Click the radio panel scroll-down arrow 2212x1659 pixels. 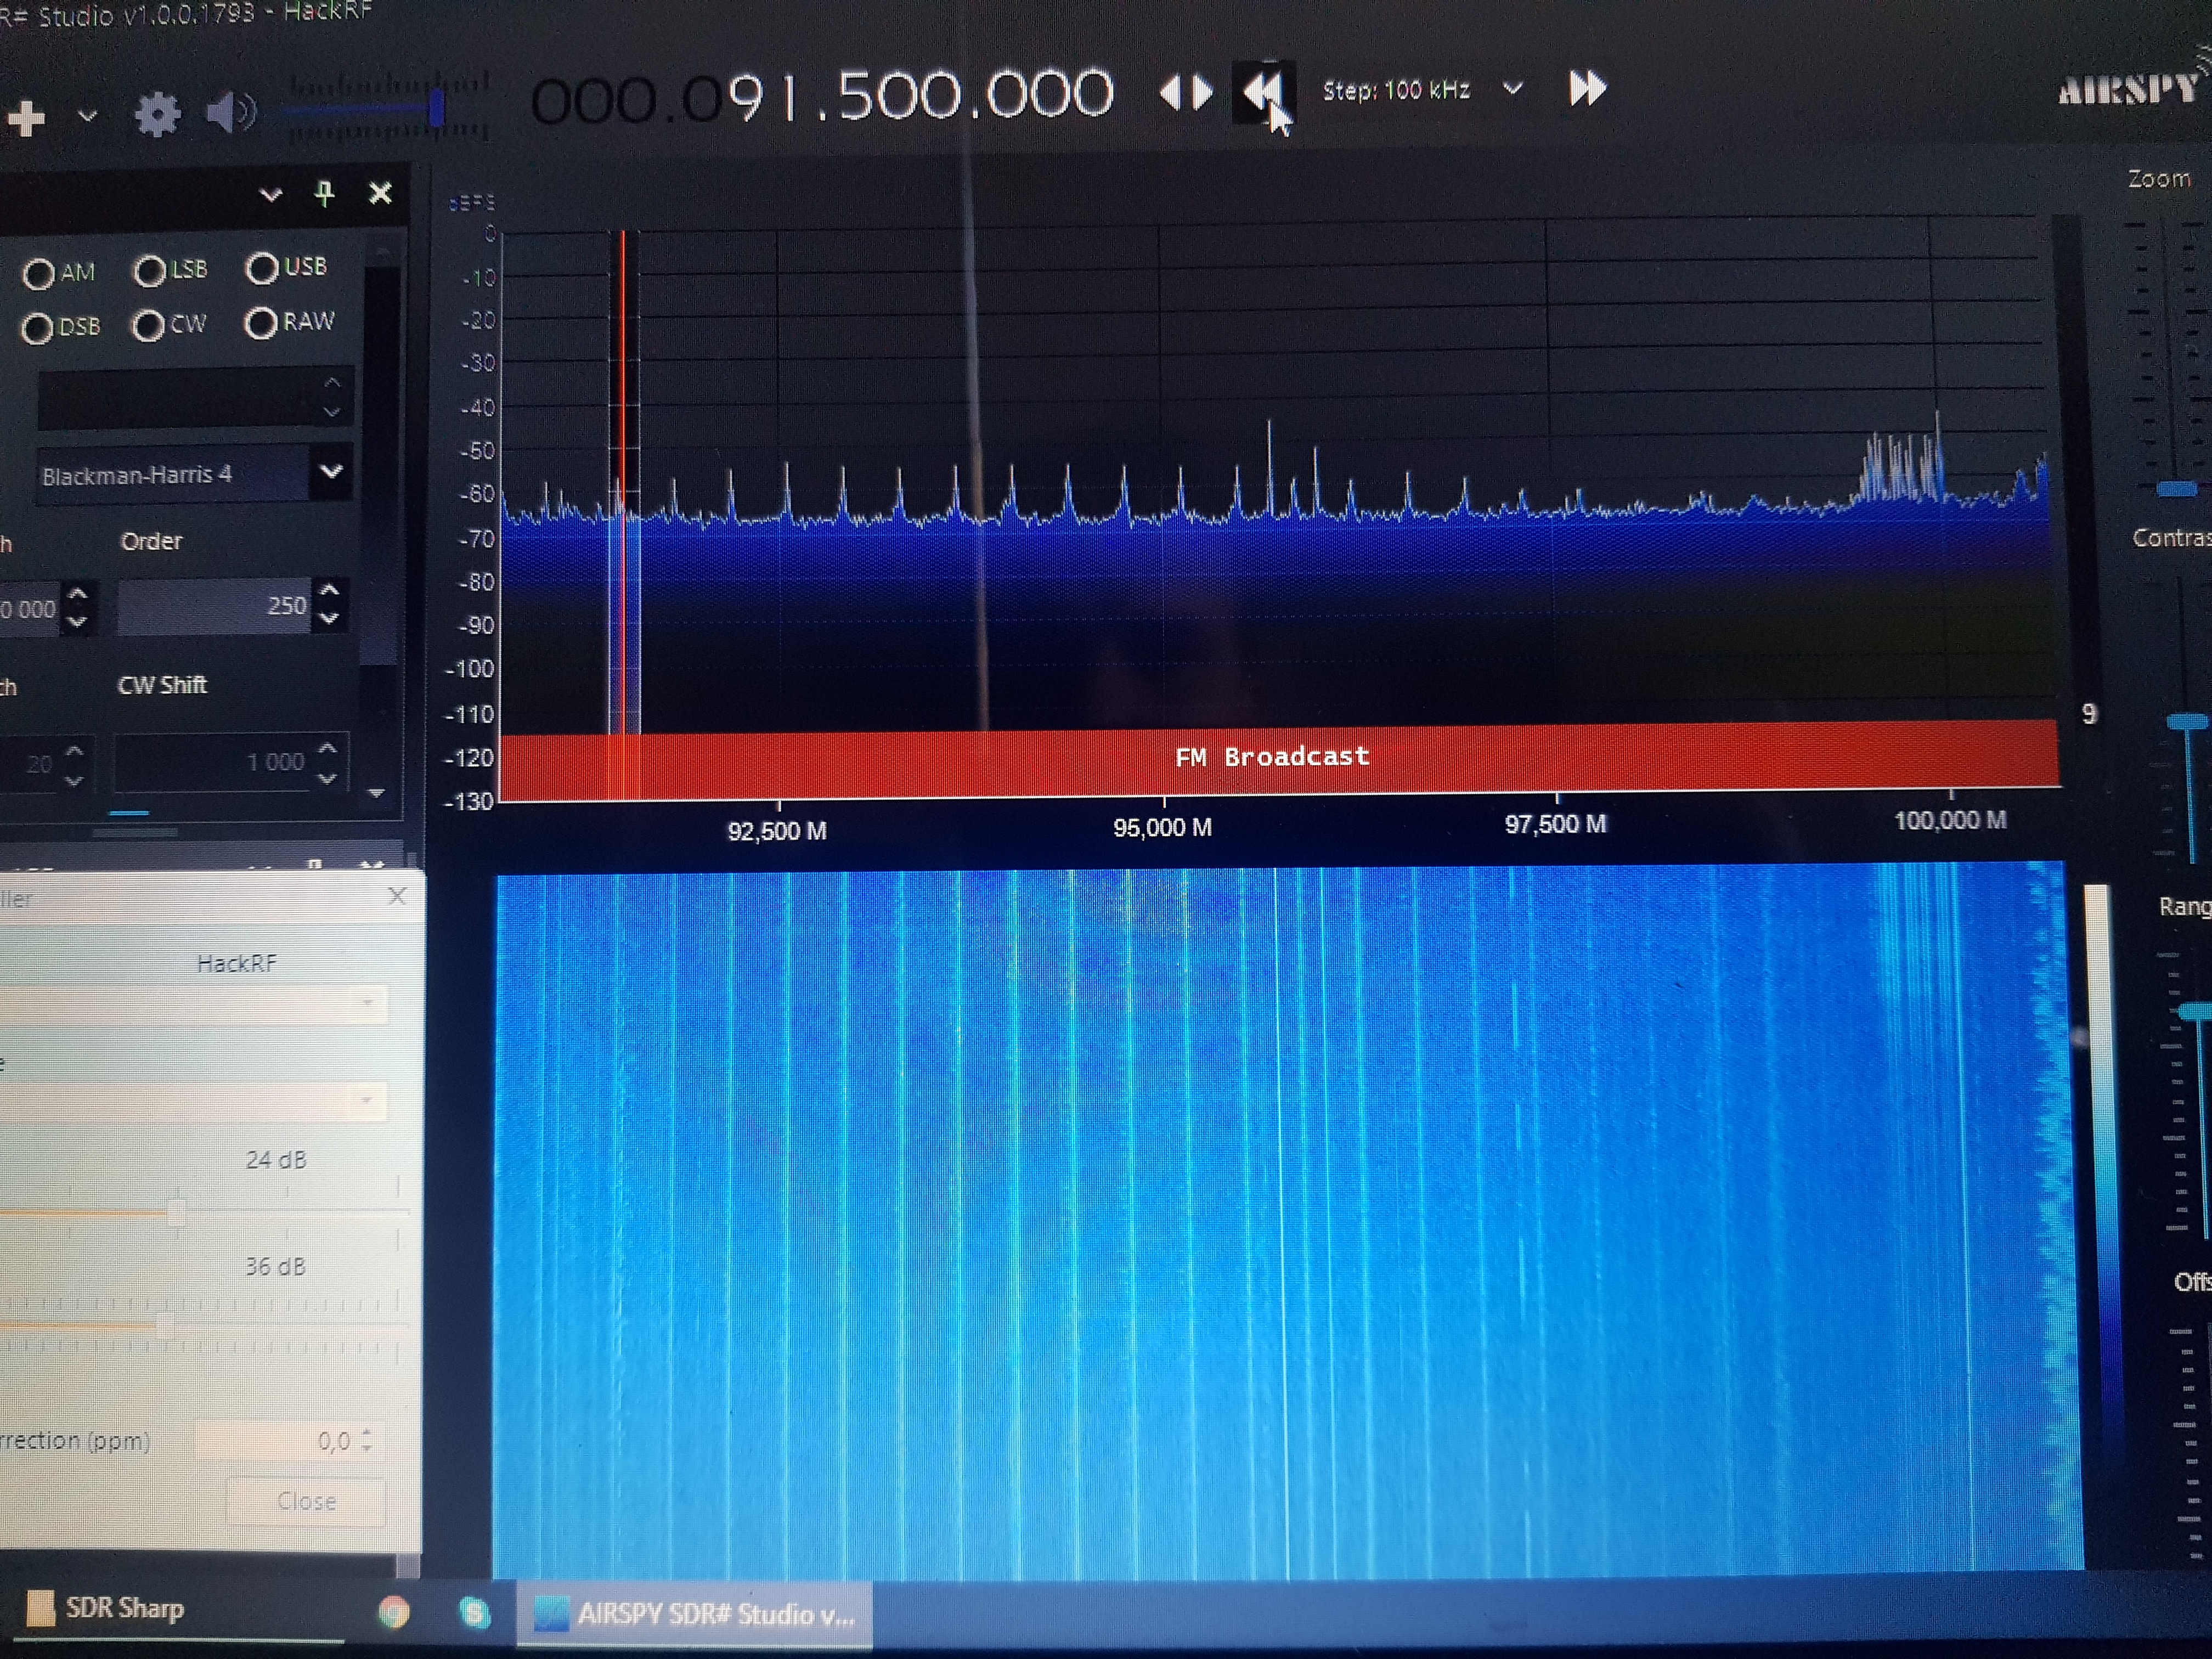377,793
